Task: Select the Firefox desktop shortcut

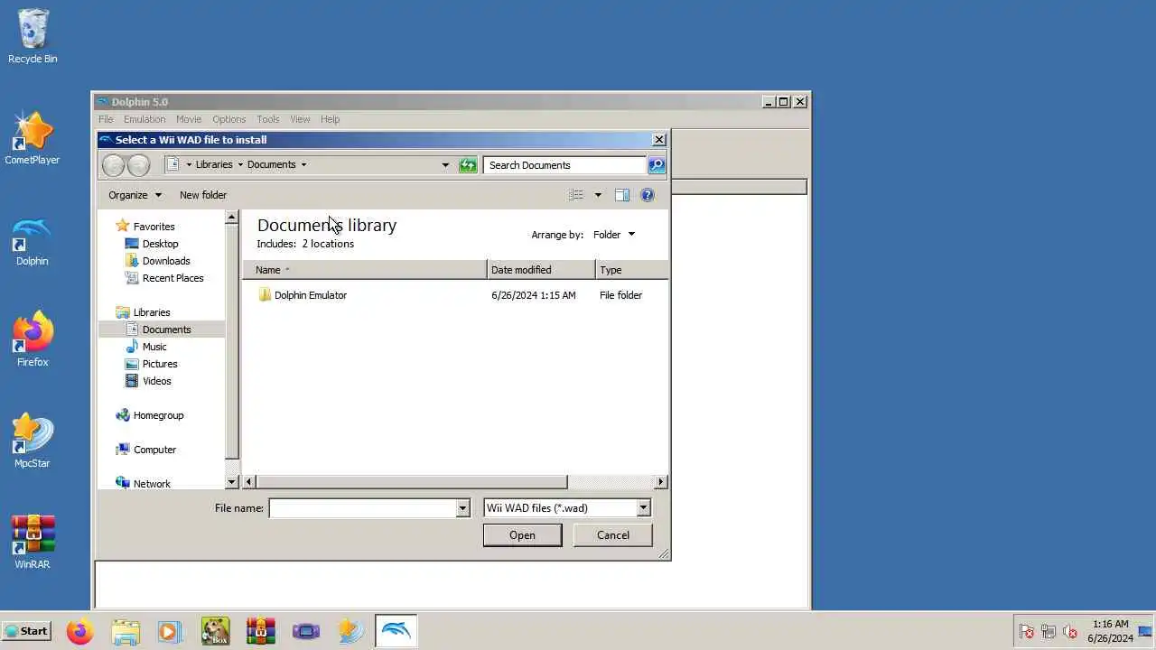Action: tap(33, 340)
